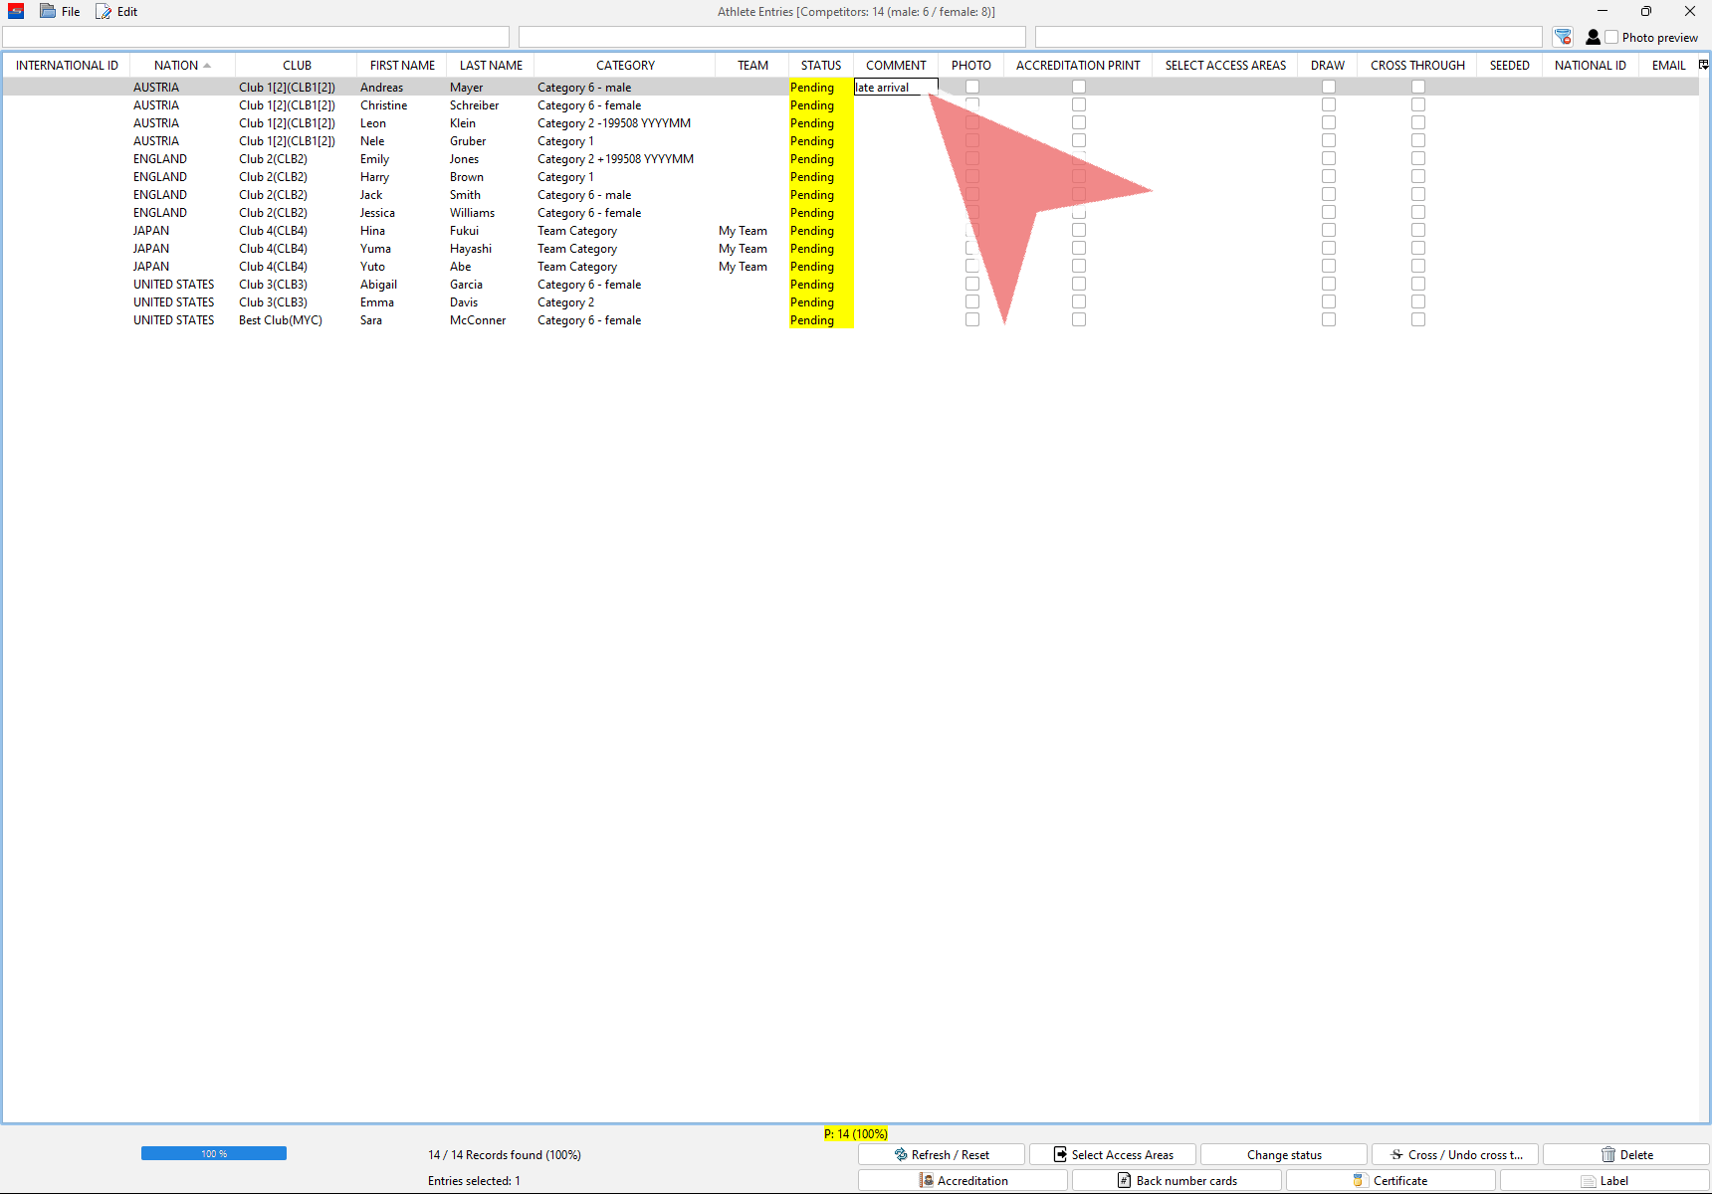Image resolution: width=1712 pixels, height=1194 pixels.
Task: Click the Certificate medal button
Action: coord(1391,1180)
